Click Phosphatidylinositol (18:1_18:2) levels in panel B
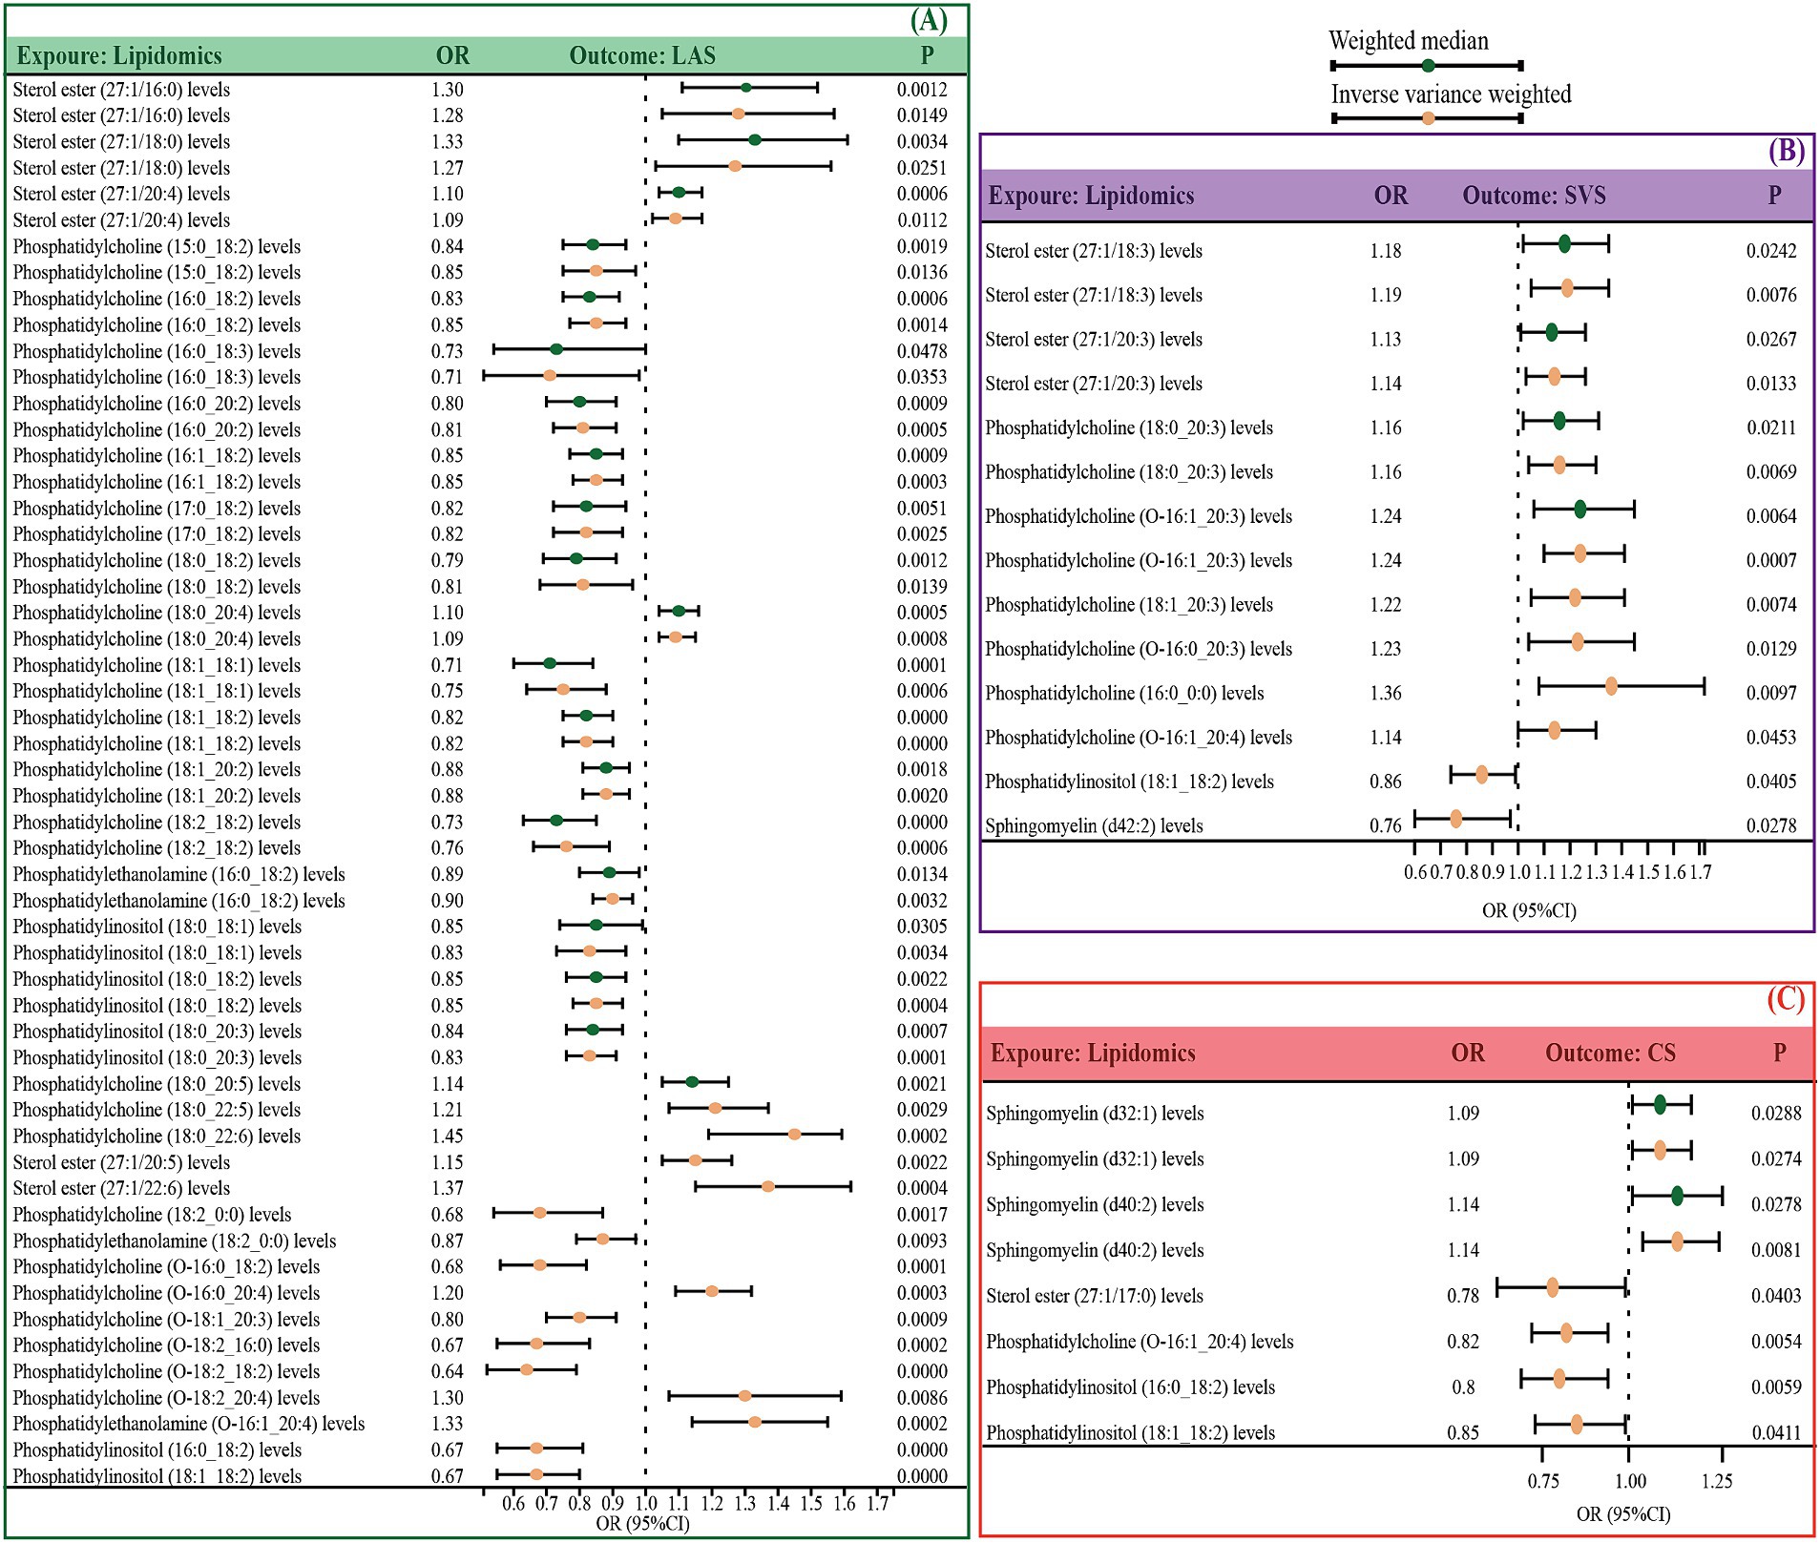Viewport: 1820px width, 1543px height. click(1130, 782)
